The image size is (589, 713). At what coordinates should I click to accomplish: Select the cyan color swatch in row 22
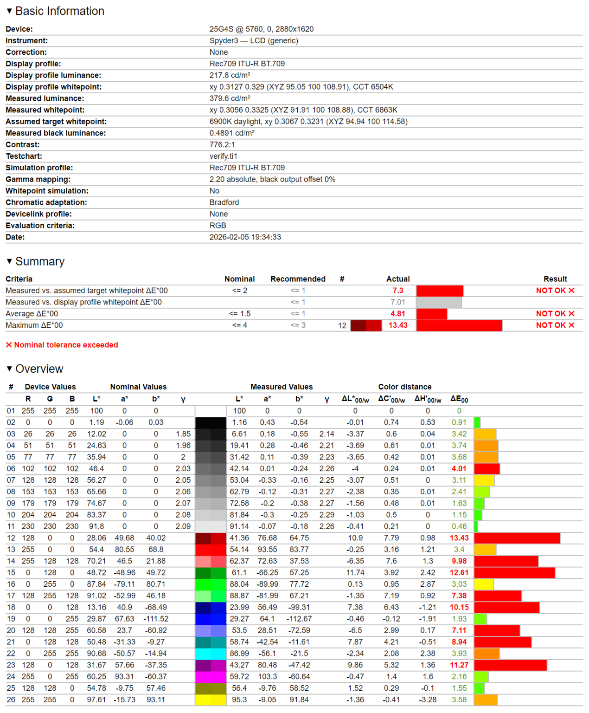pyautogui.click(x=211, y=654)
